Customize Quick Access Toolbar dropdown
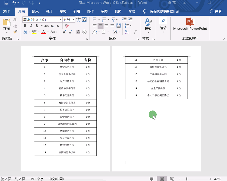The height and width of the screenshot is (181, 227). point(39,3)
